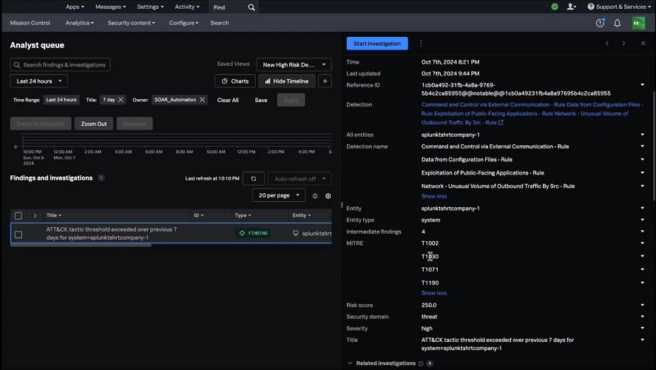The height and width of the screenshot is (370, 656).
Task: Open the Messages menu
Action: (110, 7)
